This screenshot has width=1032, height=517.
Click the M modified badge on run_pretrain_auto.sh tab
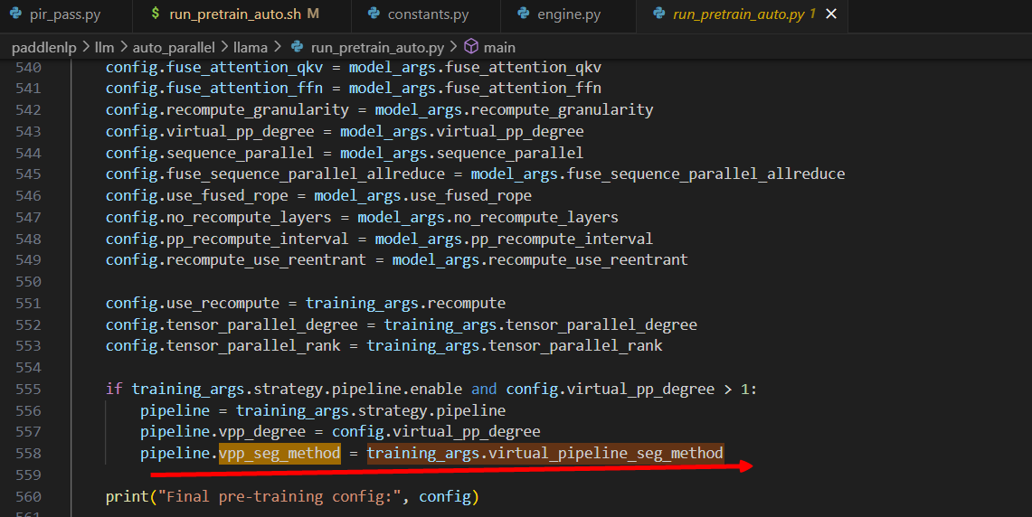coord(313,14)
